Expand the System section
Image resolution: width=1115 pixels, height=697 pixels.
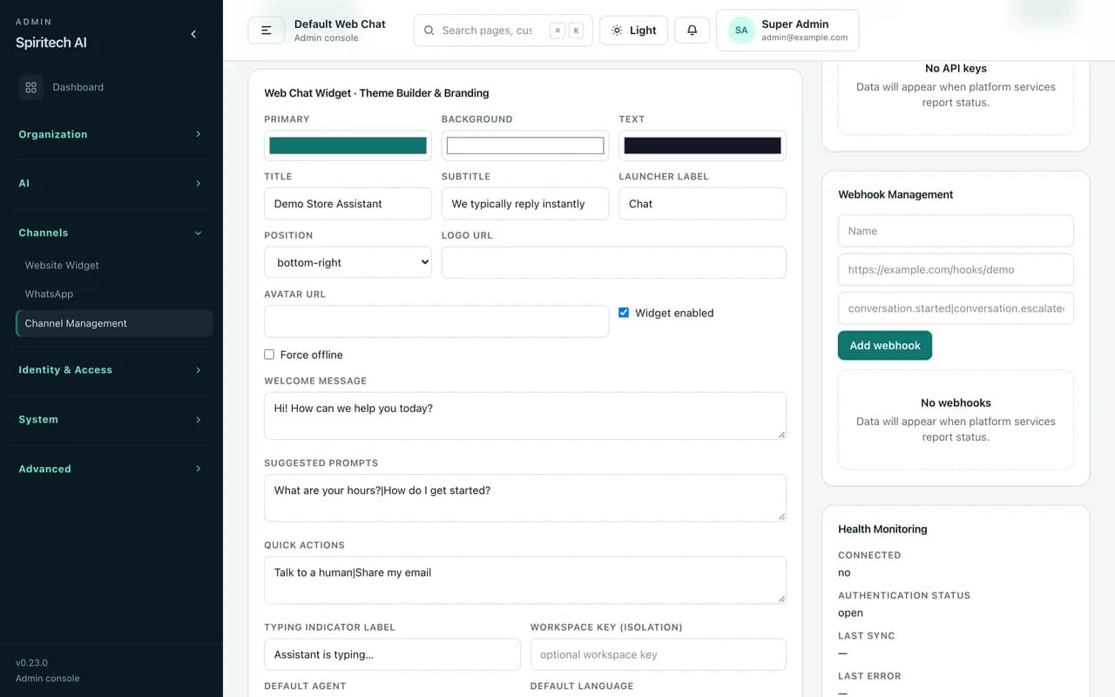pyautogui.click(x=111, y=419)
